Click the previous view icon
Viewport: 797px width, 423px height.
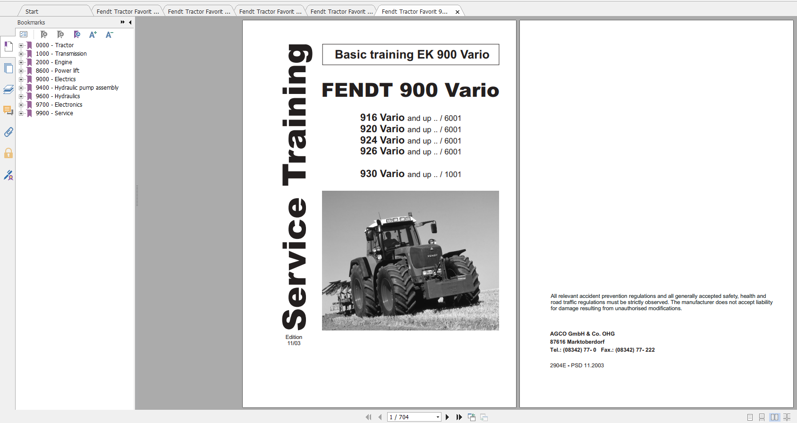[x=472, y=417]
